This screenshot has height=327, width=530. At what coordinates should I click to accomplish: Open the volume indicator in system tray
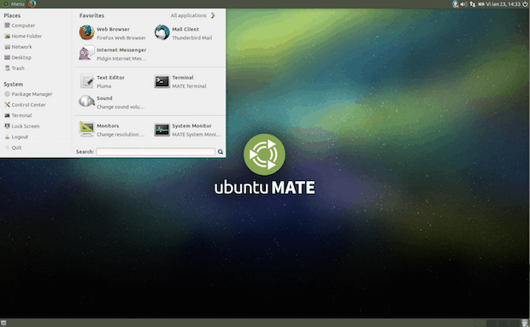[x=463, y=4]
